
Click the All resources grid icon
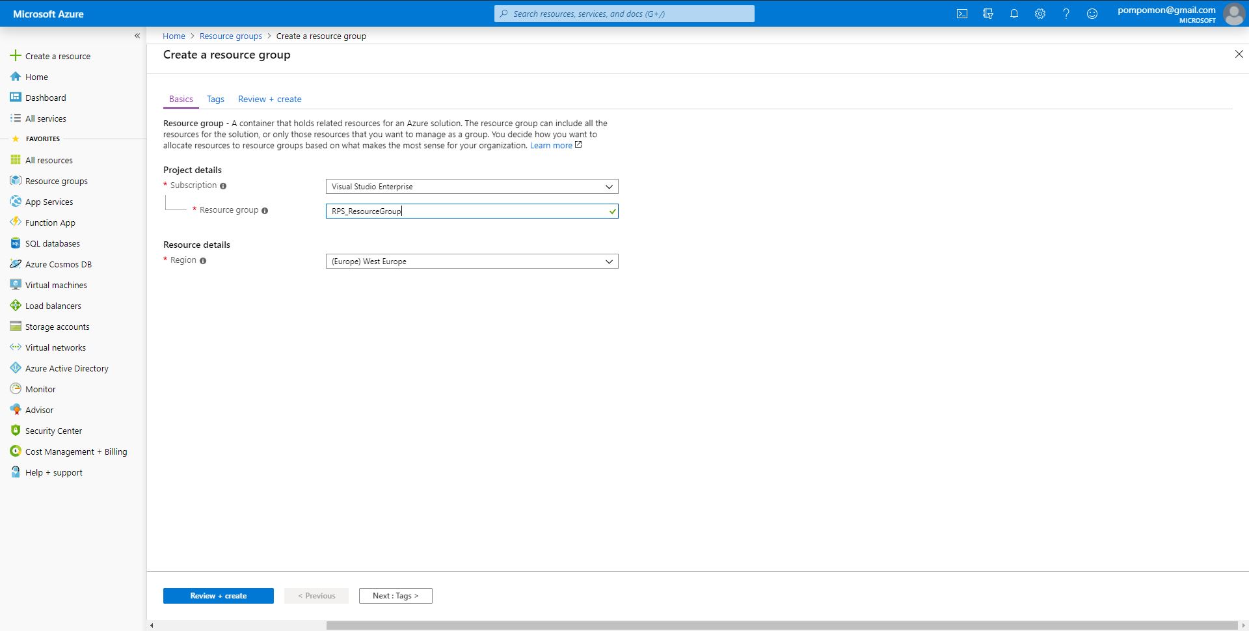(x=16, y=160)
